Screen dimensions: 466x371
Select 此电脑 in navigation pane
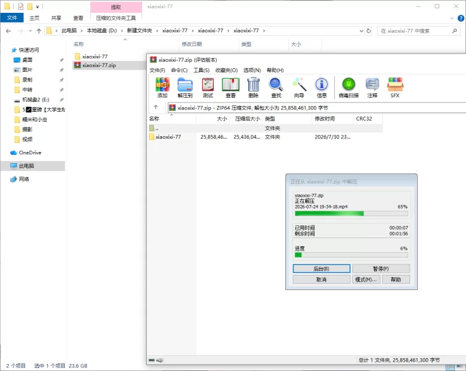[x=33, y=166]
